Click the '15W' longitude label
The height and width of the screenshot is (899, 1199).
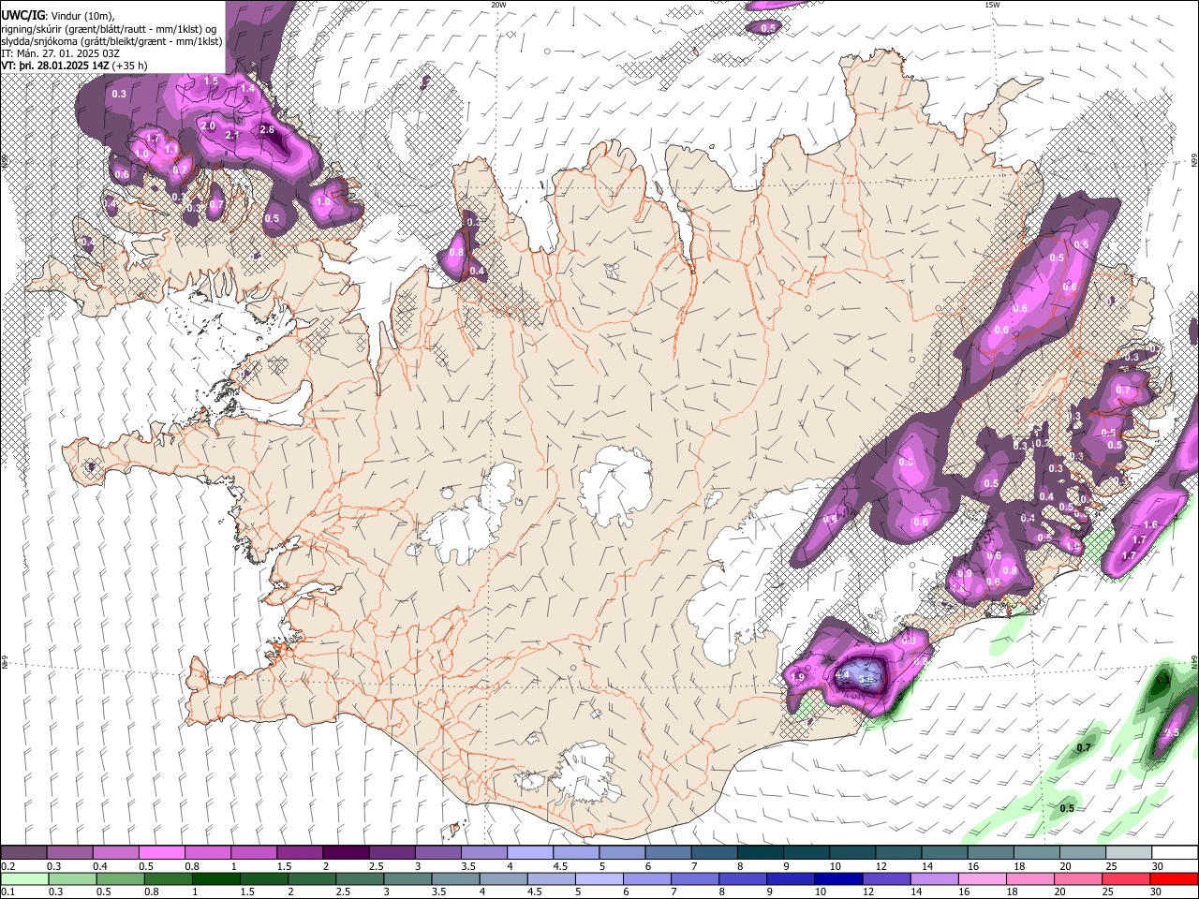pos(992,5)
